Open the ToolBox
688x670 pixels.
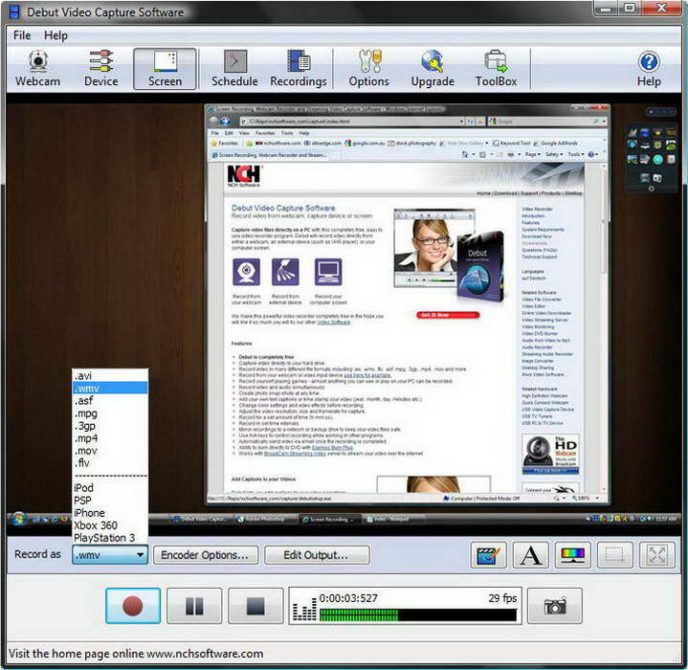coord(496,70)
